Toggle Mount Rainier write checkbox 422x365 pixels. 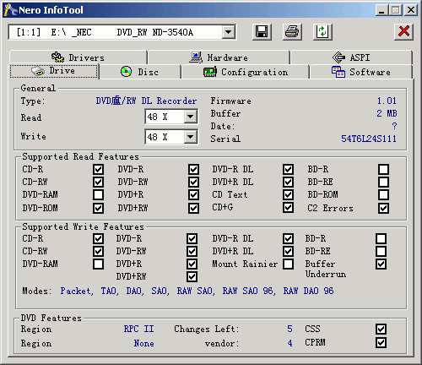(288, 264)
